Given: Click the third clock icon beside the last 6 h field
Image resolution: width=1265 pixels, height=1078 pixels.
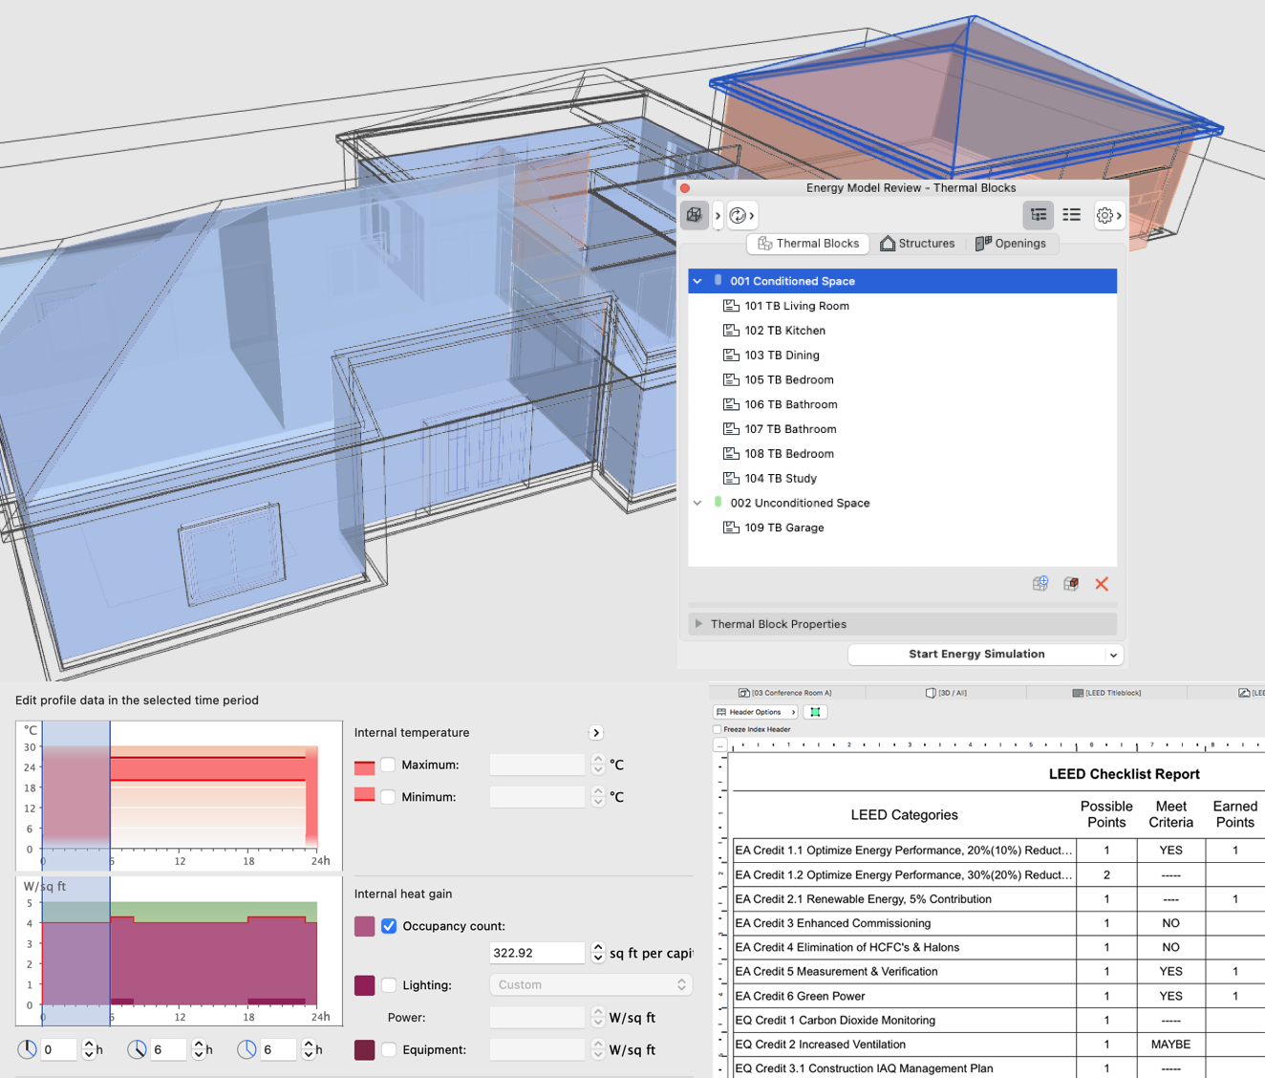Looking at the screenshot, I should click(x=247, y=1049).
